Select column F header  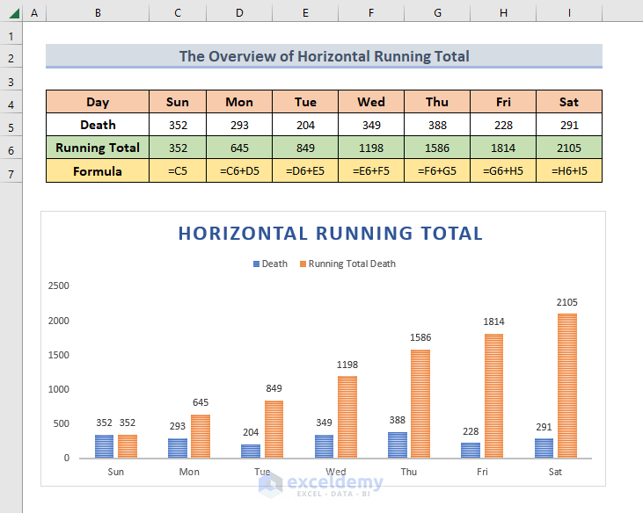[371, 12]
